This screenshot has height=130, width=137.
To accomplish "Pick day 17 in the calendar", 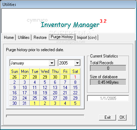I will click(24, 93).
